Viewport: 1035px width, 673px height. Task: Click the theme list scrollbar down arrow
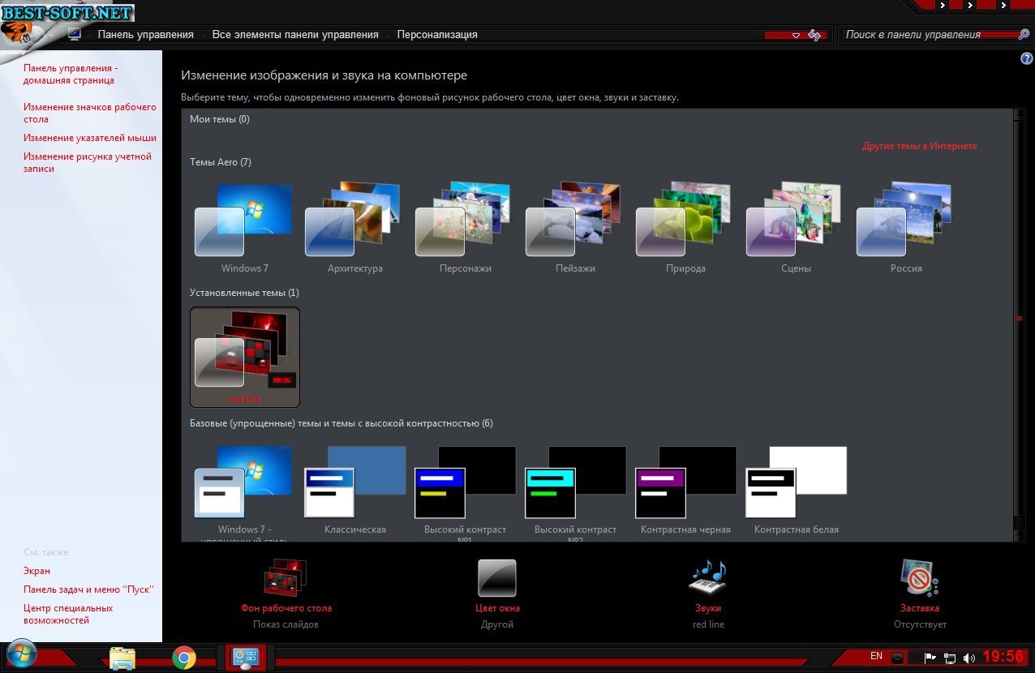coord(1019,535)
